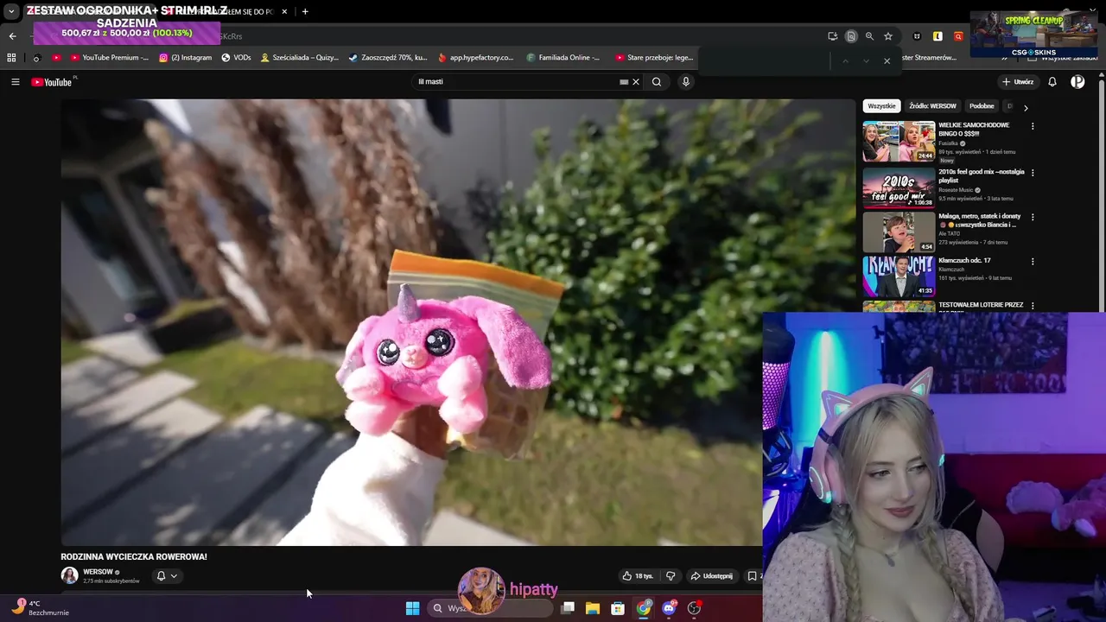Image resolution: width=1106 pixels, height=622 pixels.
Task: Open OBS Studio from the taskbar
Action: [694, 608]
